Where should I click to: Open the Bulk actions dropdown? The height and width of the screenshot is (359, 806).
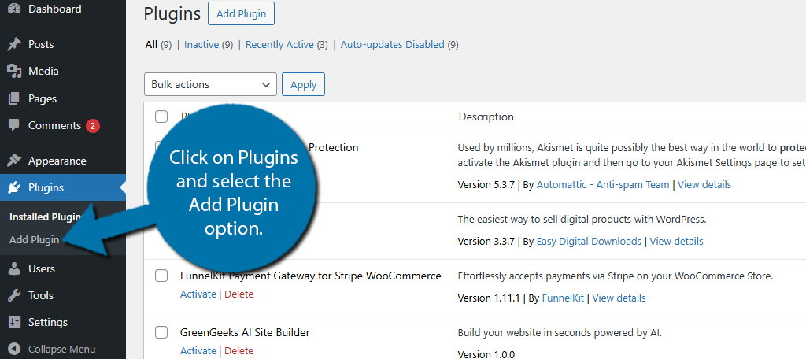pyautogui.click(x=210, y=84)
